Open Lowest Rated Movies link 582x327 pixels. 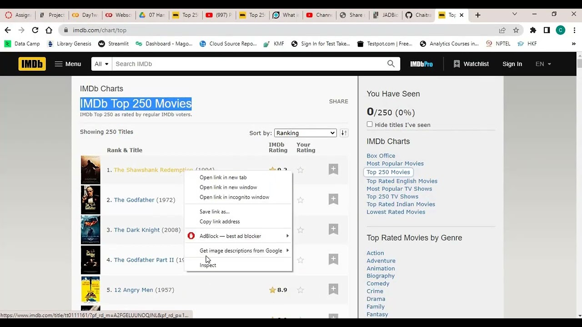coord(396,212)
